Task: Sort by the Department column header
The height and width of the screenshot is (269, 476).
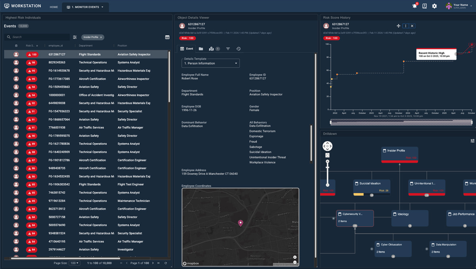Action: pyautogui.click(x=86, y=46)
